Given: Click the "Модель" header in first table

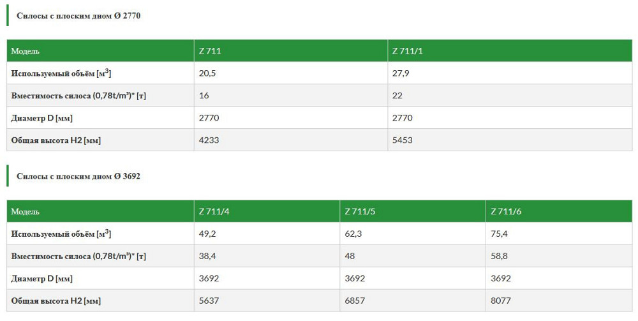Looking at the screenshot, I should tap(26, 51).
